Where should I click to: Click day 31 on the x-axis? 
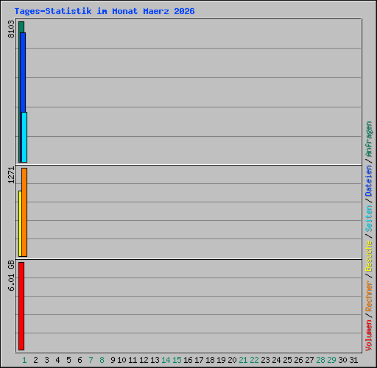(353, 360)
